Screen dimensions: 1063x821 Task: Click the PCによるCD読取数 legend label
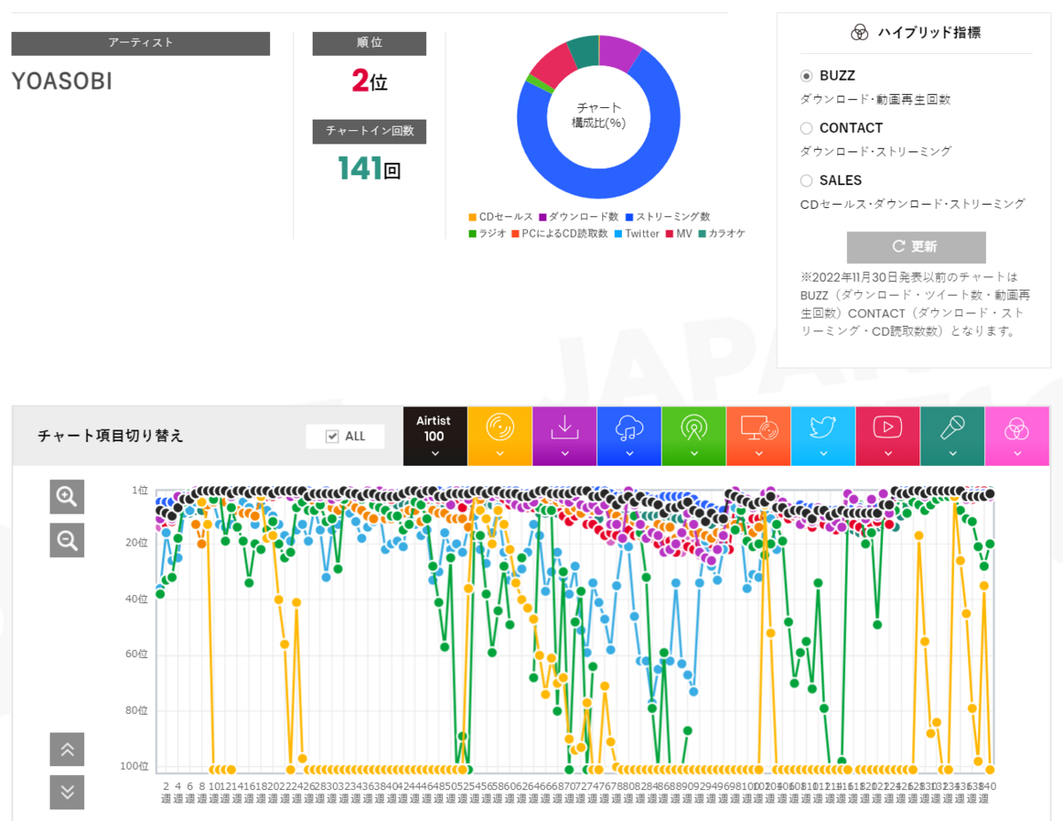click(565, 234)
